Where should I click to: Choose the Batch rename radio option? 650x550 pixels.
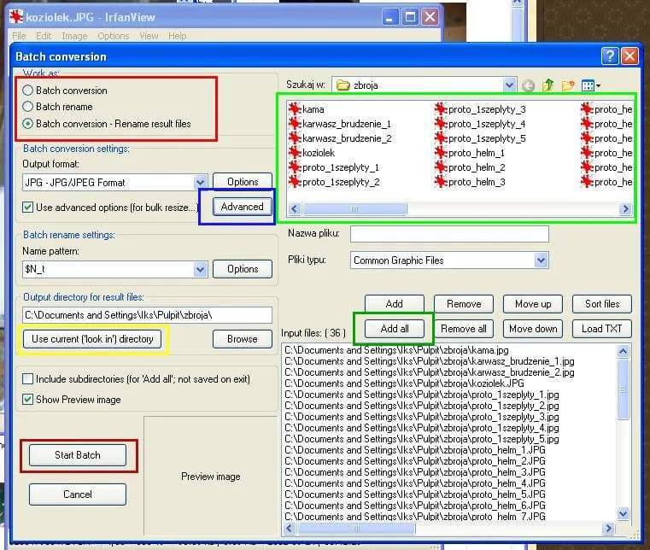(x=28, y=107)
